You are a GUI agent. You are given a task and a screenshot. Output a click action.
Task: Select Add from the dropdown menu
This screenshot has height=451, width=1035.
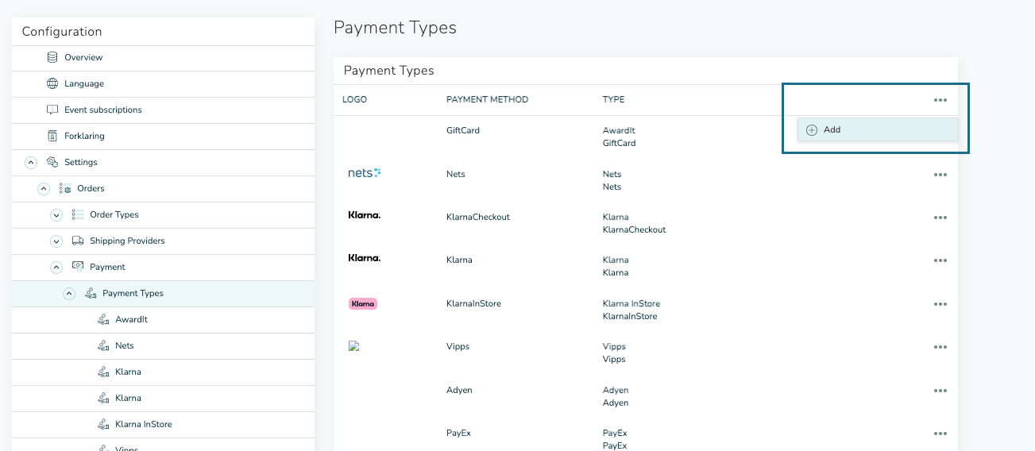click(x=832, y=129)
